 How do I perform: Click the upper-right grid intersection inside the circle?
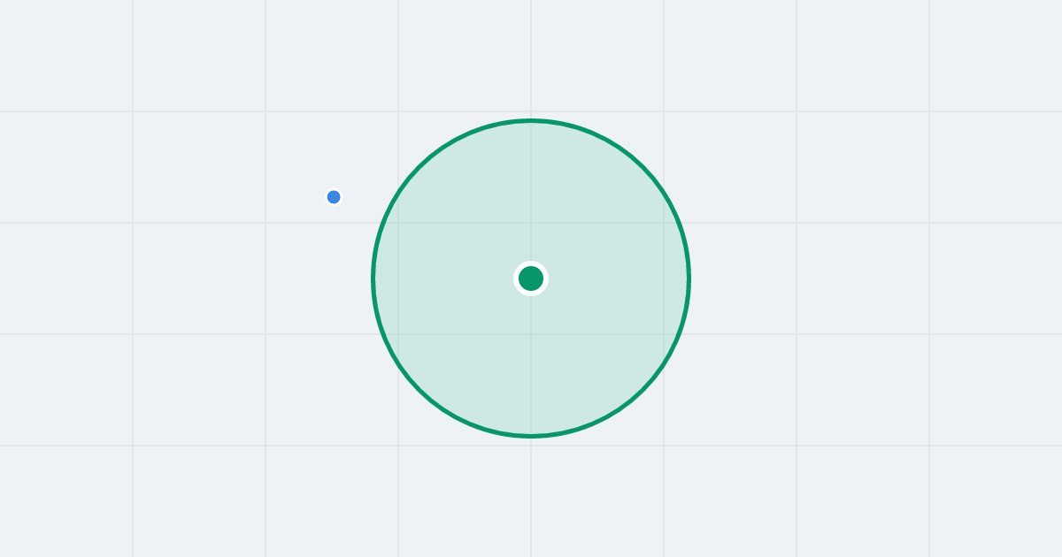(x=664, y=223)
